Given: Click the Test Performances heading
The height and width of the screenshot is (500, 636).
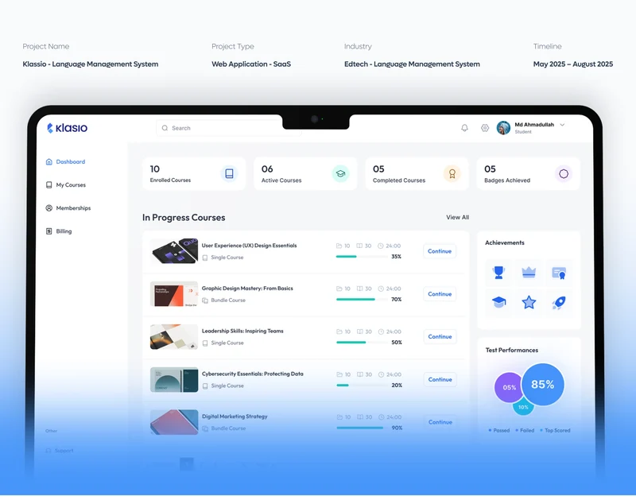Looking at the screenshot, I should click(x=512, y=350).
